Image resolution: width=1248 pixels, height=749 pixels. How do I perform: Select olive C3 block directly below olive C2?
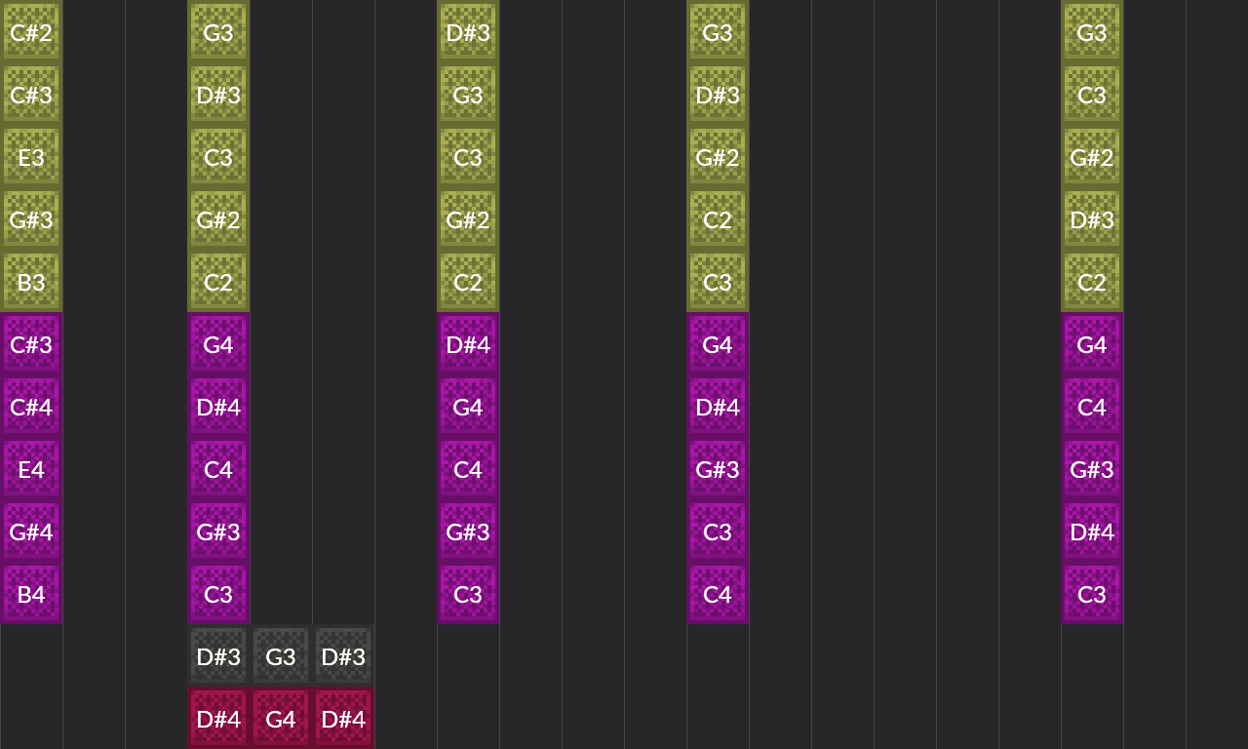click(718, 282)
